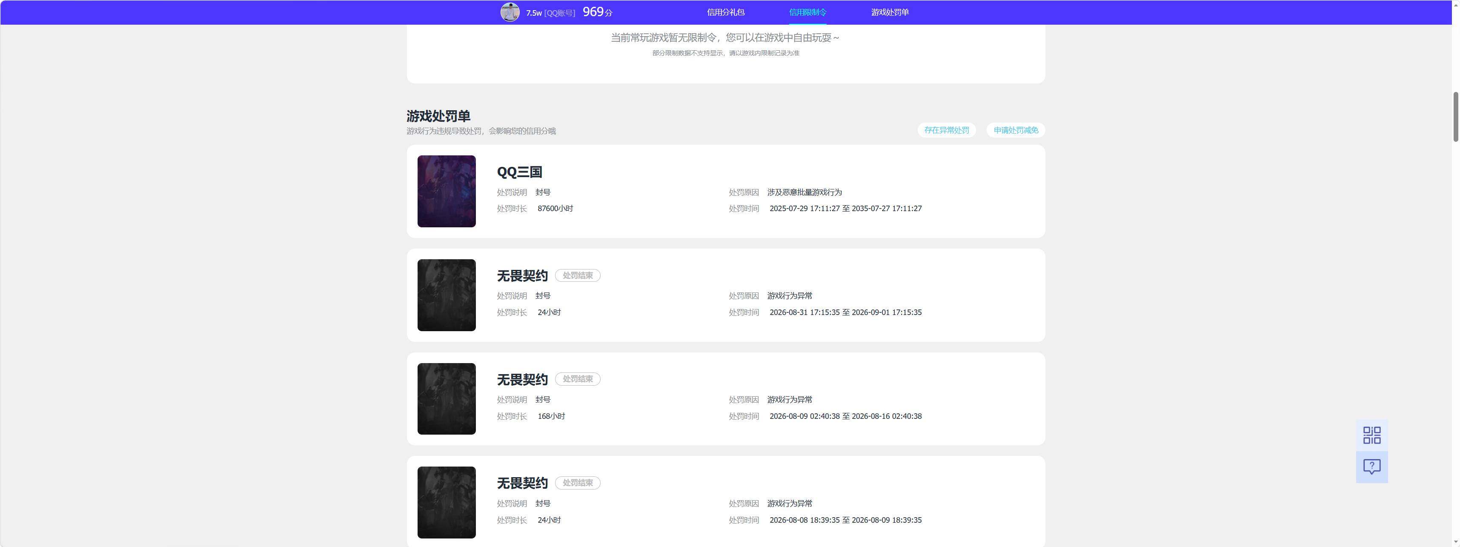Click the 969分 credit score
This screenshot has width=1460, height=547.
[597, 12]
